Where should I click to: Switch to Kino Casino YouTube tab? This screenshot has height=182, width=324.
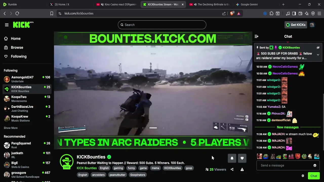[x=116, y=4]
